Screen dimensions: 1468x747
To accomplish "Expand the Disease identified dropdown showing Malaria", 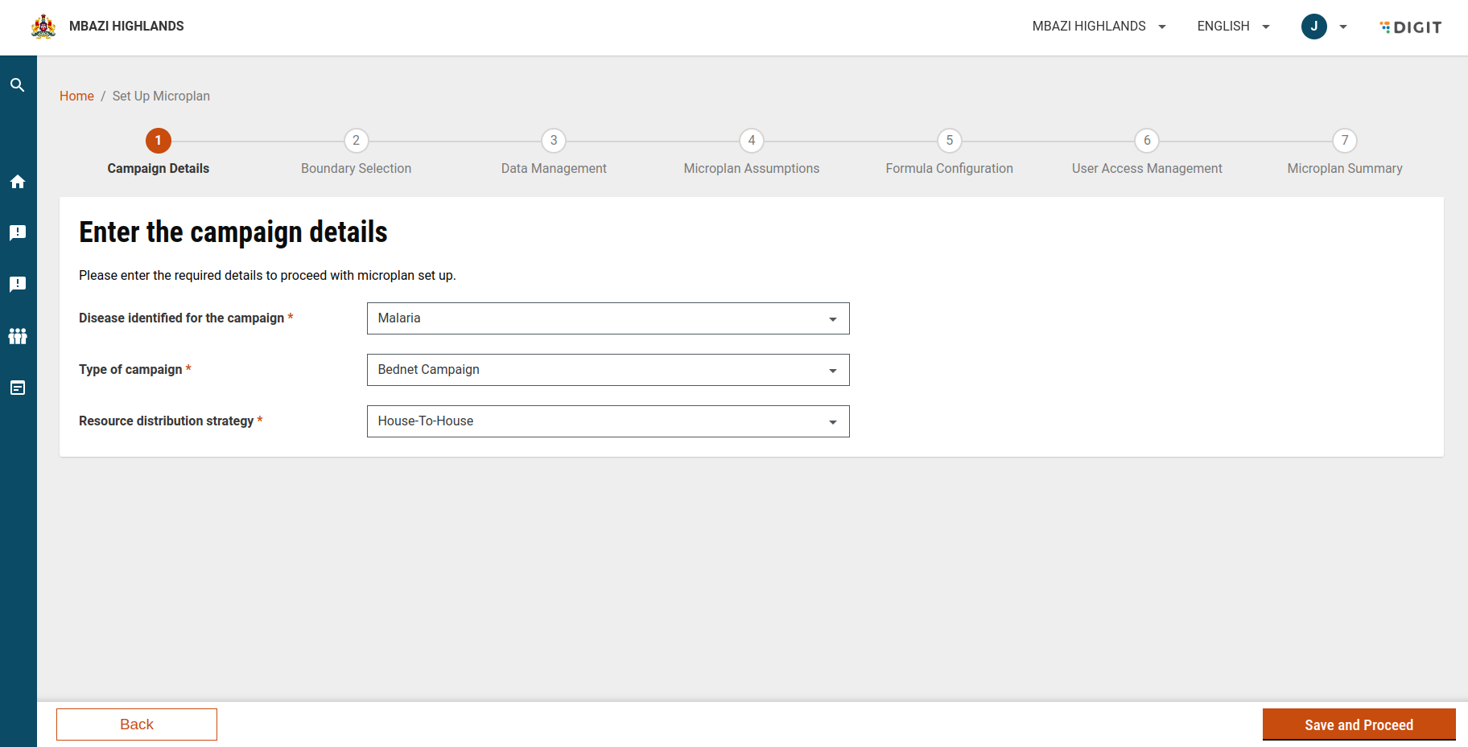I will coord(608,318).
